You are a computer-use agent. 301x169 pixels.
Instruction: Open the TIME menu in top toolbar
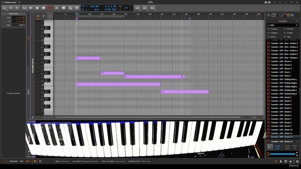coord(152,8)
